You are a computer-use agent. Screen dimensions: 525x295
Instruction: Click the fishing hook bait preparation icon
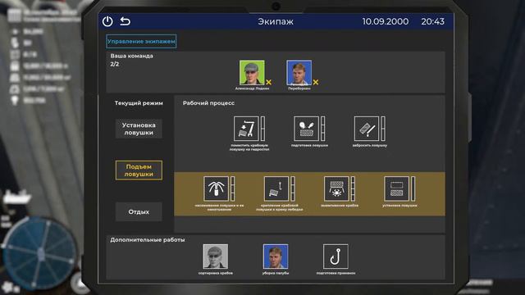[x=336, y=256]
